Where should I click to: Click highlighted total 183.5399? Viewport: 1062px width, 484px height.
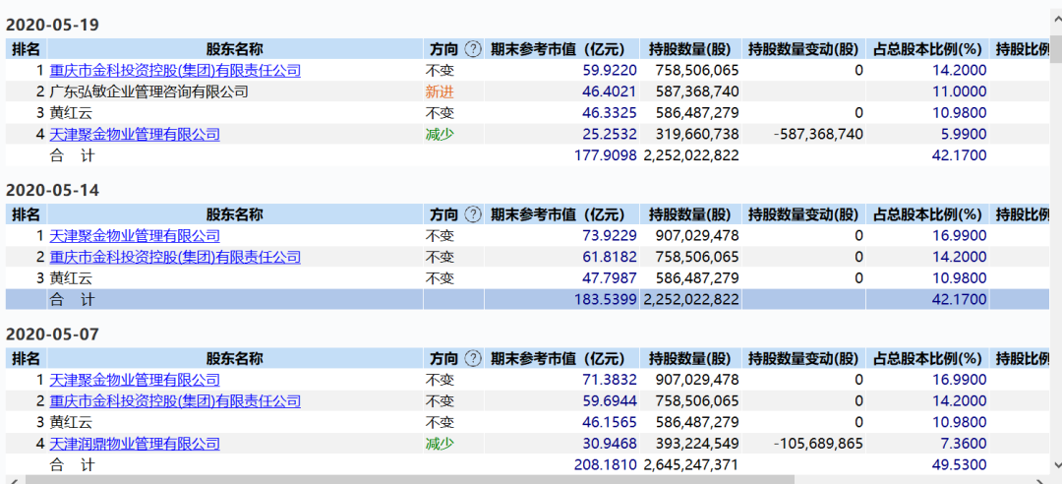606,299
